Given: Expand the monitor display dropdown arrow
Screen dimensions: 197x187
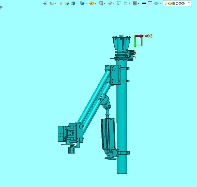Looking at the screenshot, I should point(139,4).
